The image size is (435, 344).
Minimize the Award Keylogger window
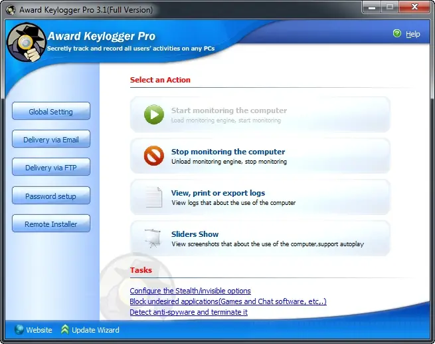coord(372,7)
